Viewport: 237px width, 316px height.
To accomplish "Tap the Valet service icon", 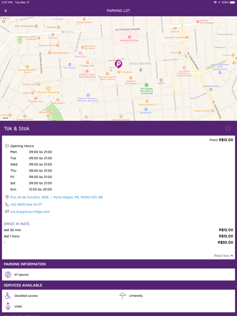I will pos(8,306).
